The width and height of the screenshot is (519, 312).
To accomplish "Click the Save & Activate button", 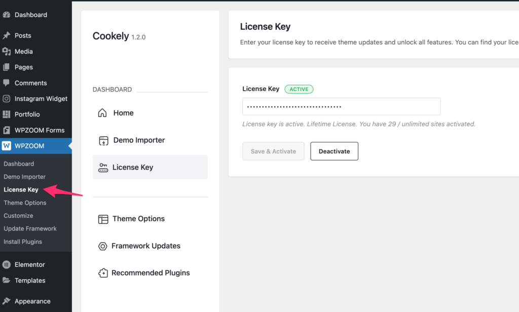I will [273, 151].
